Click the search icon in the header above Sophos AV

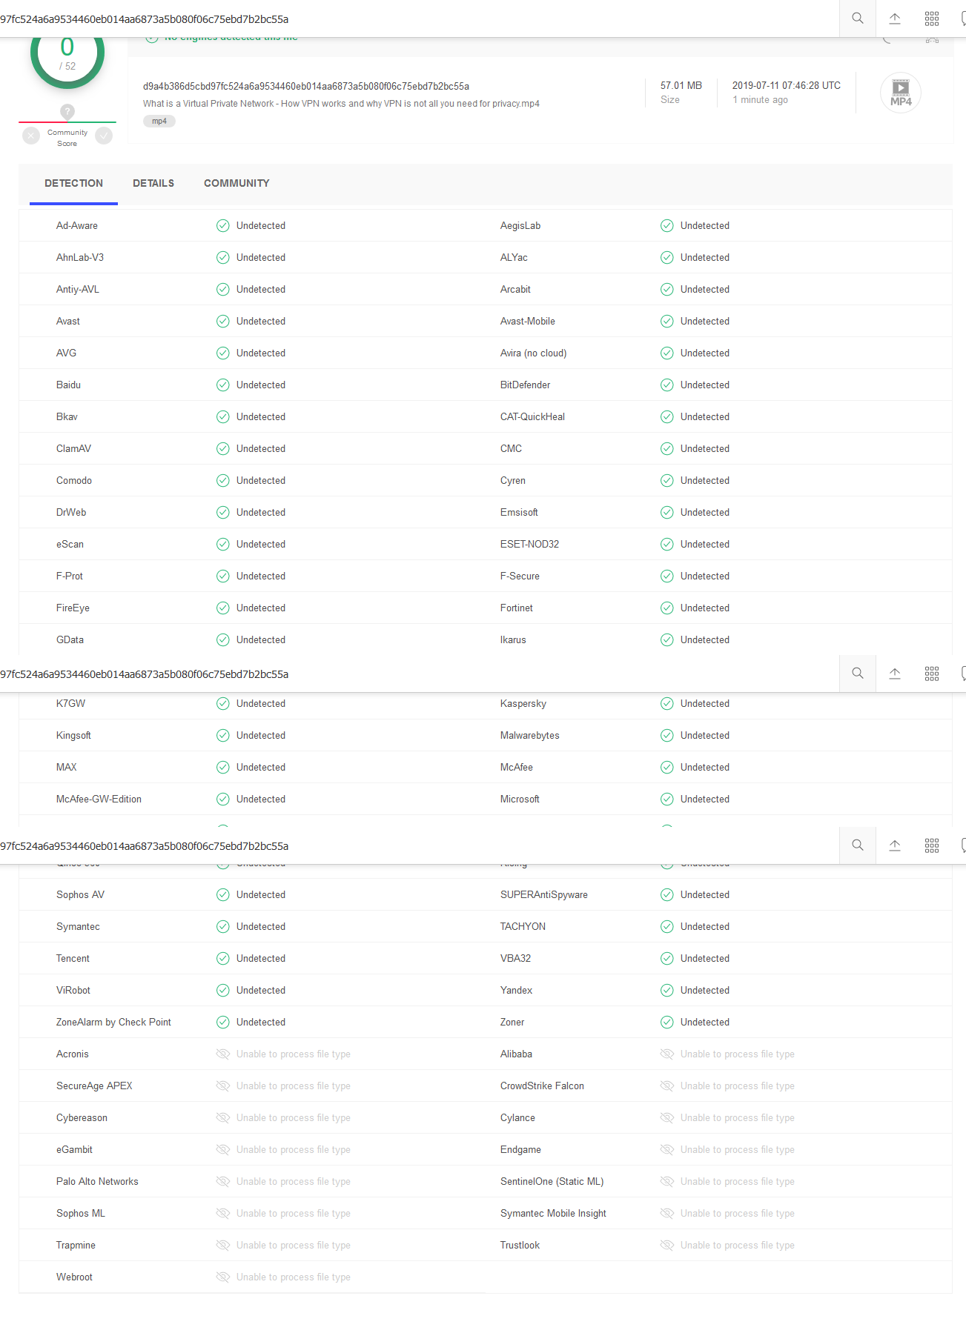(x=858, y=845)
